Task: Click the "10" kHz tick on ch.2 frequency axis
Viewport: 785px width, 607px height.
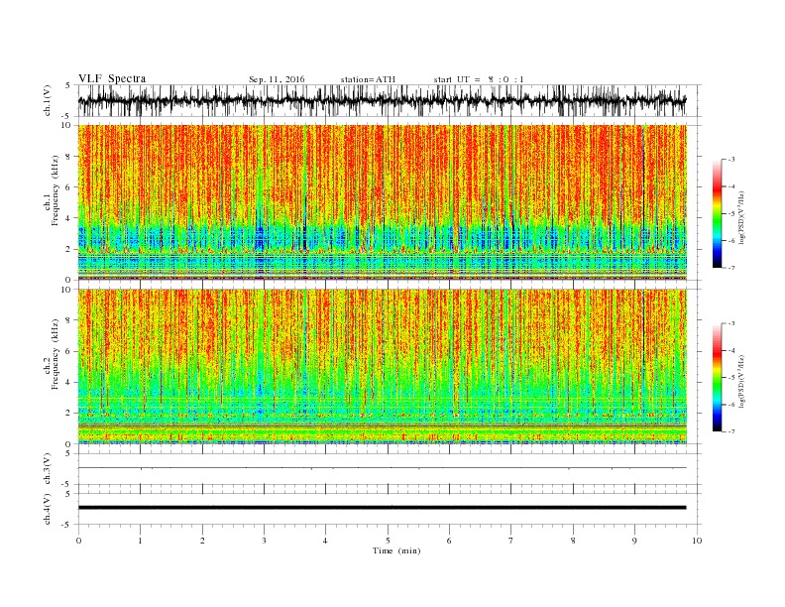Action: (67, 290)
